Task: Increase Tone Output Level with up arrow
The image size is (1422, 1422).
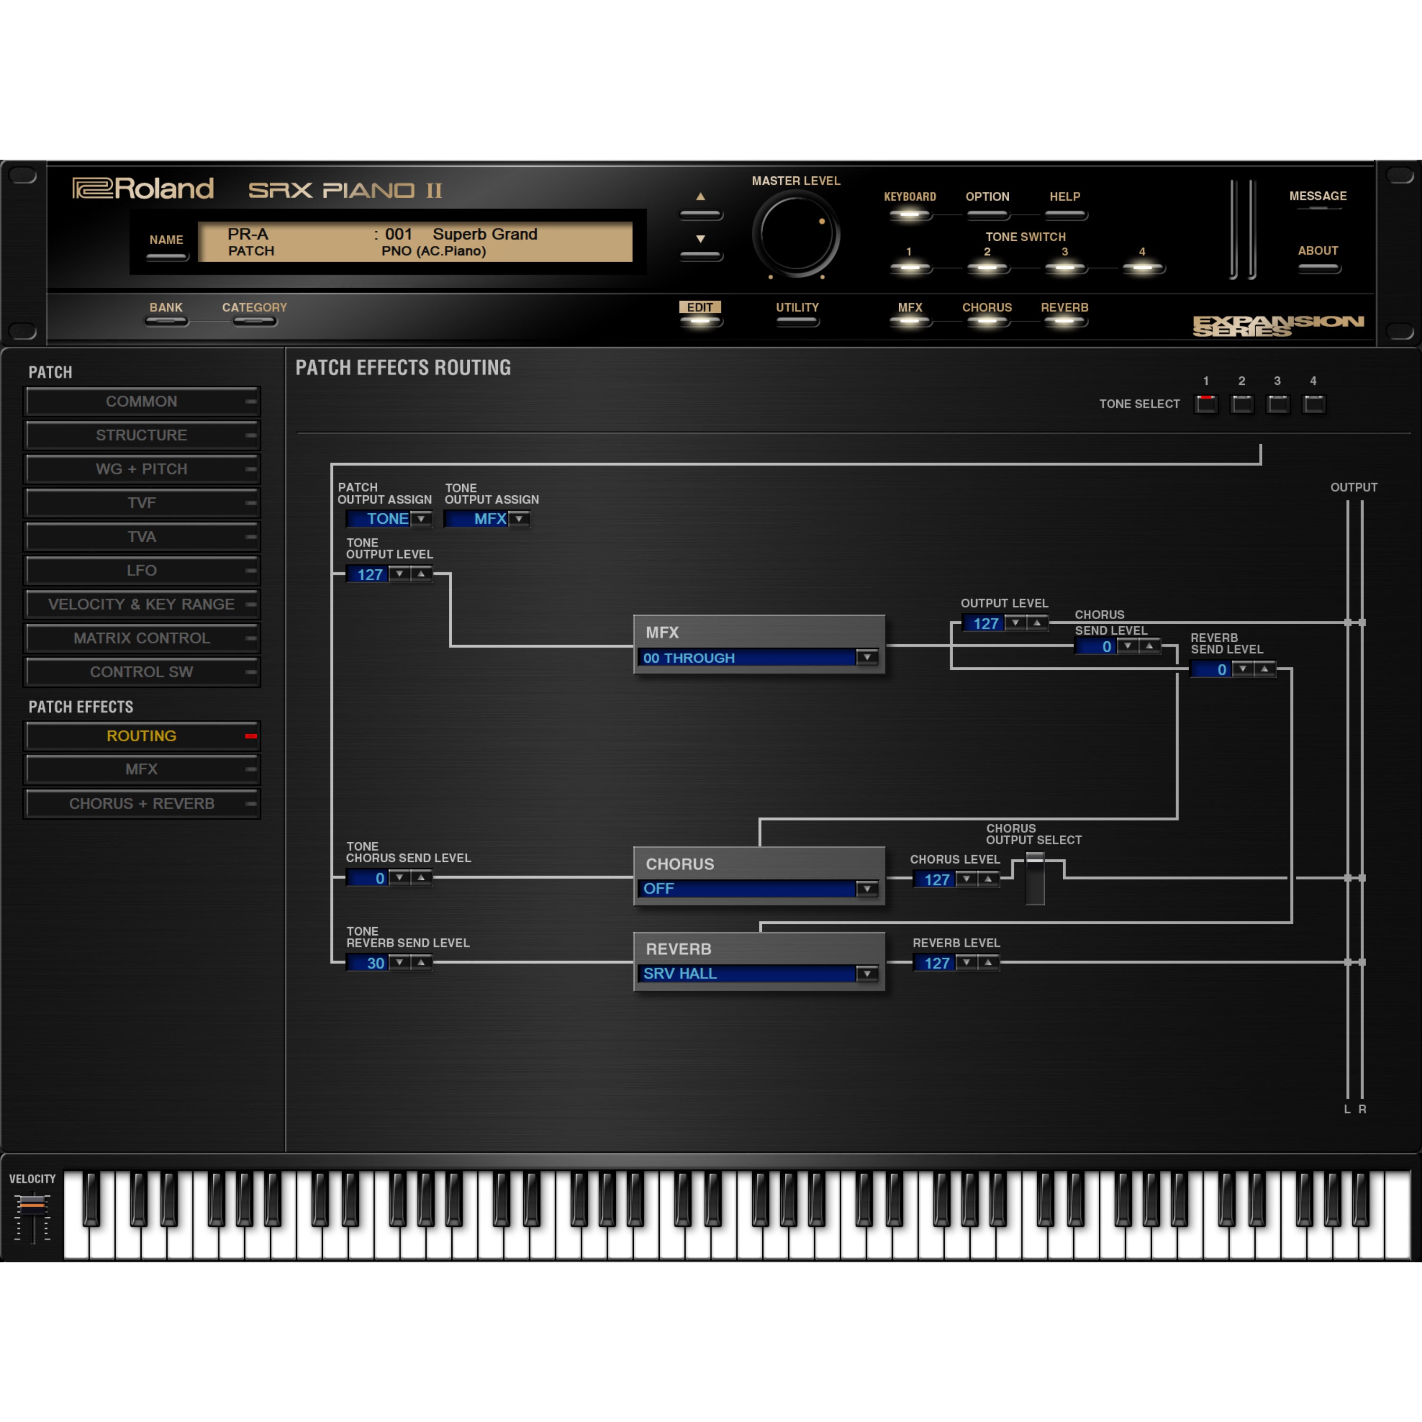Action: [x=421, y=574]
